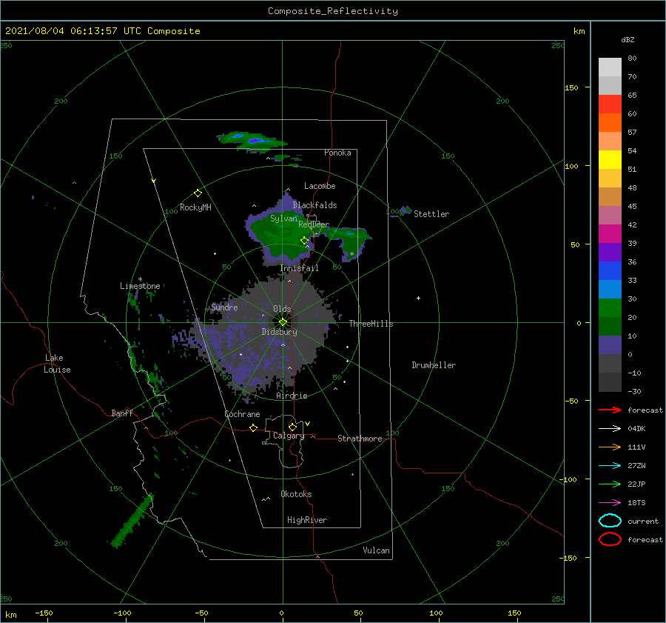Click the Calgary city label

[x=289, y=436]
